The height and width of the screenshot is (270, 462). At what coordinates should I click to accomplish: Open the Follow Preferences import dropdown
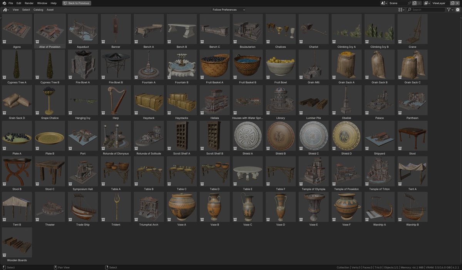228,10
